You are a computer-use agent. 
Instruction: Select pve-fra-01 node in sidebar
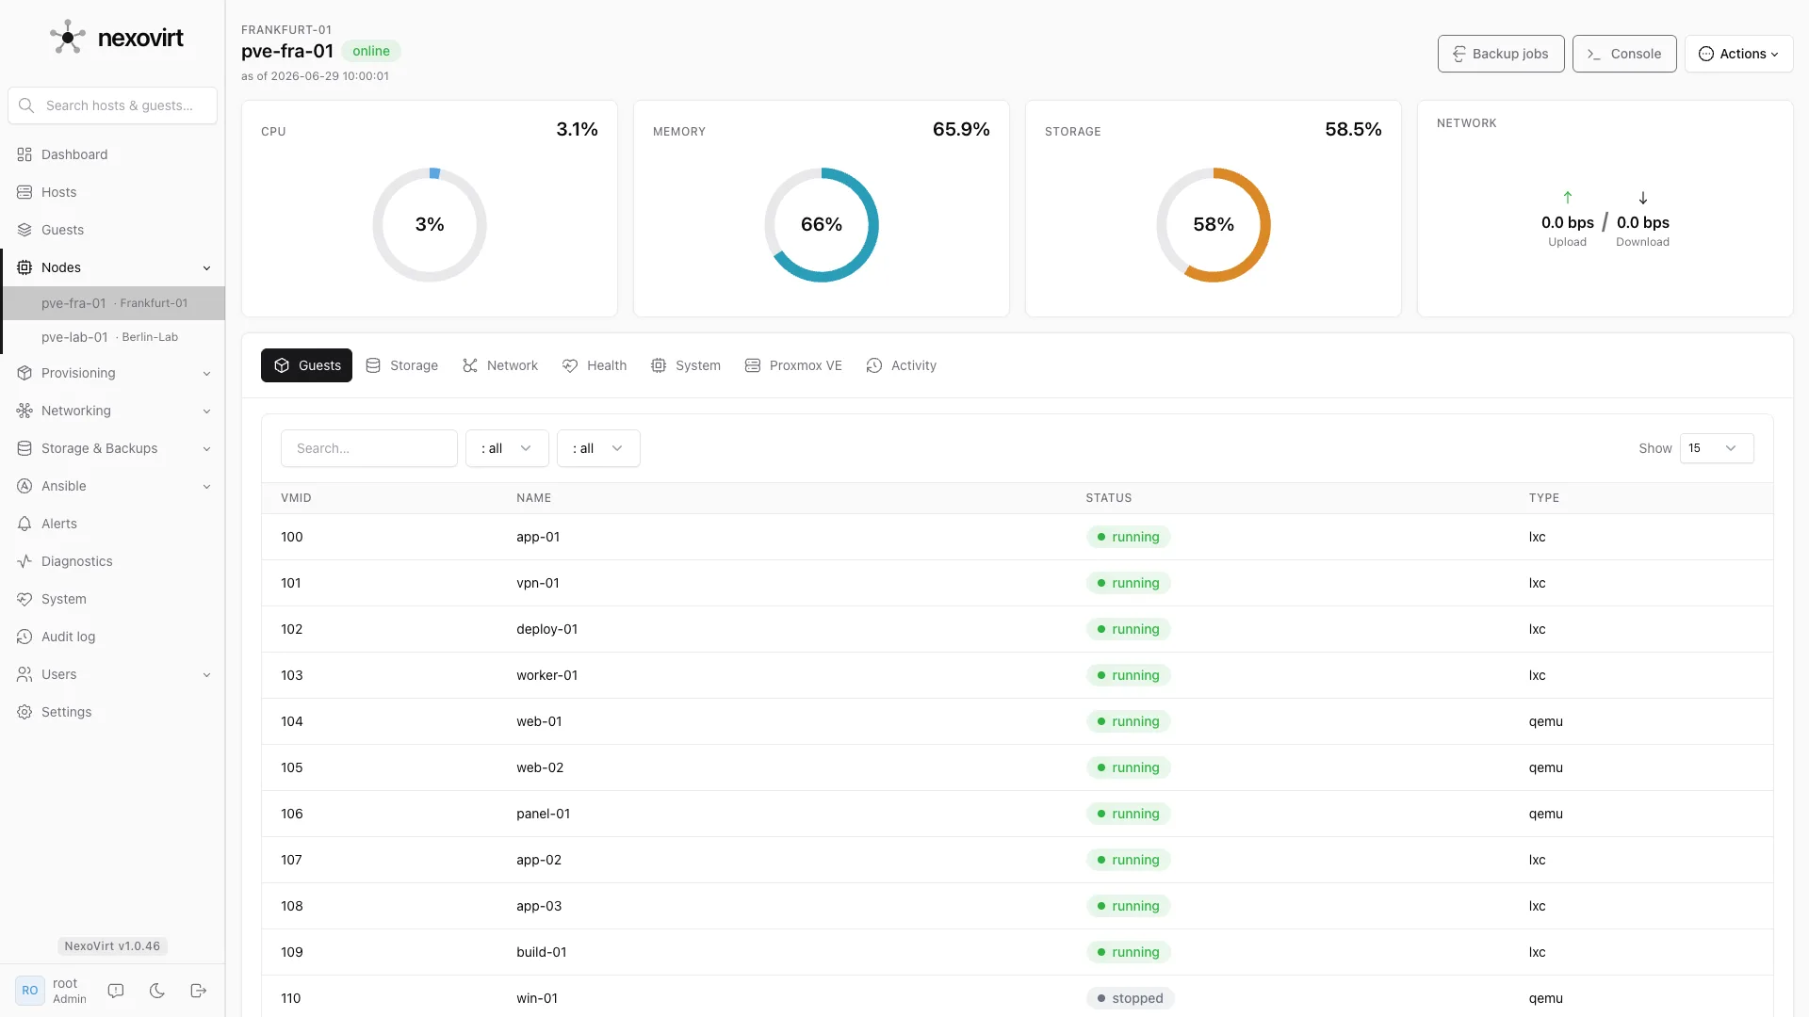coord(114,303)
